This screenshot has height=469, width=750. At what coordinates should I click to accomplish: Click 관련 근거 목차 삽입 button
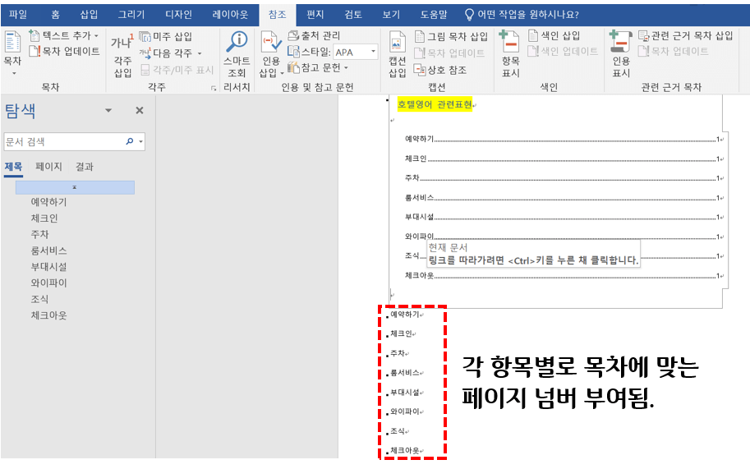click(685, 35)
